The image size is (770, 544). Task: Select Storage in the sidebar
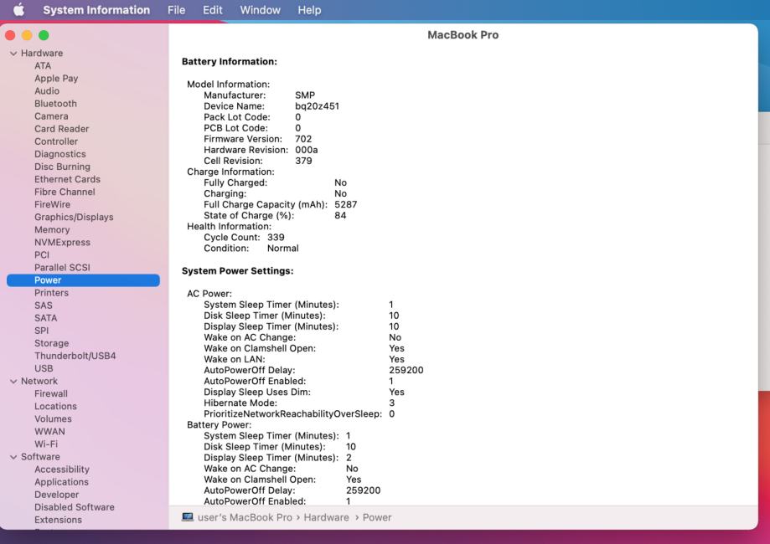point(52,343)
